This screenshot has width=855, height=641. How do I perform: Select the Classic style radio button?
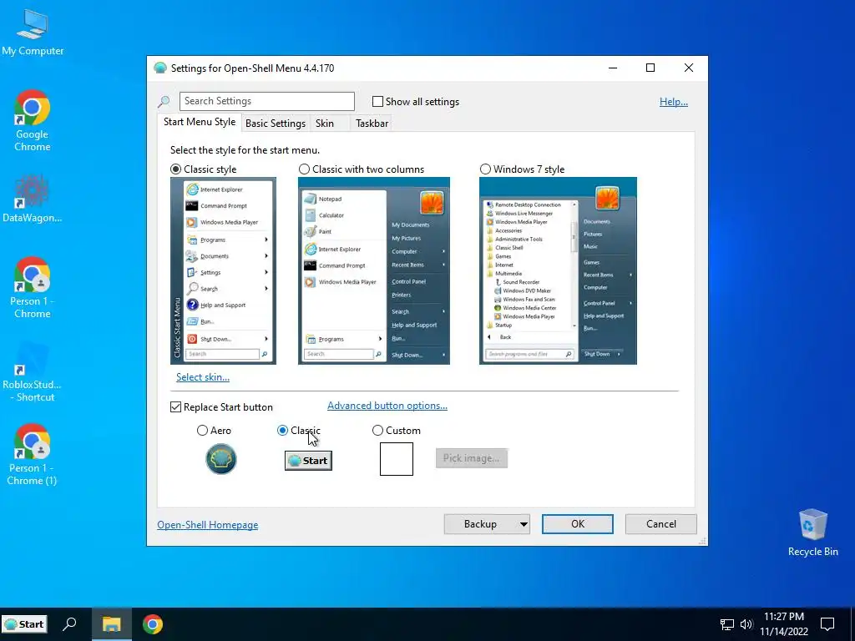tap(175, 169)
